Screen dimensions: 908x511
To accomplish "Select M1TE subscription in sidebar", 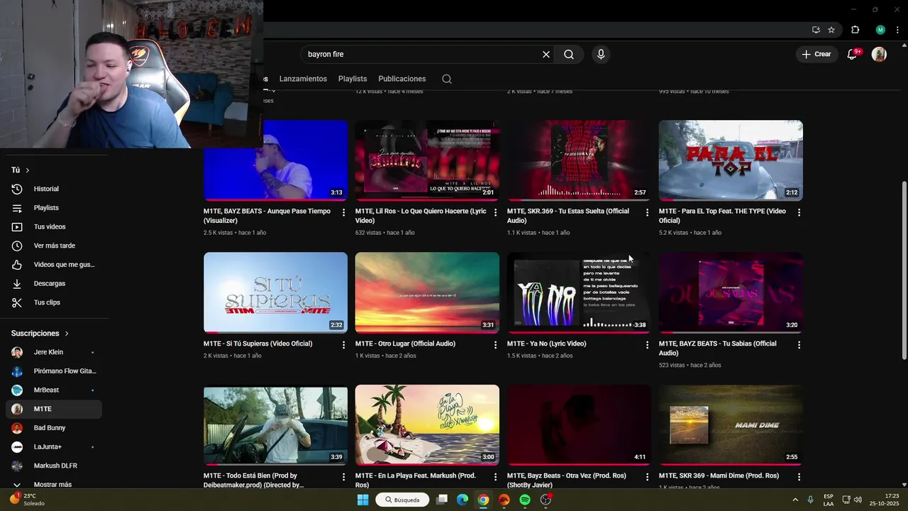I will tap(54, 409).
